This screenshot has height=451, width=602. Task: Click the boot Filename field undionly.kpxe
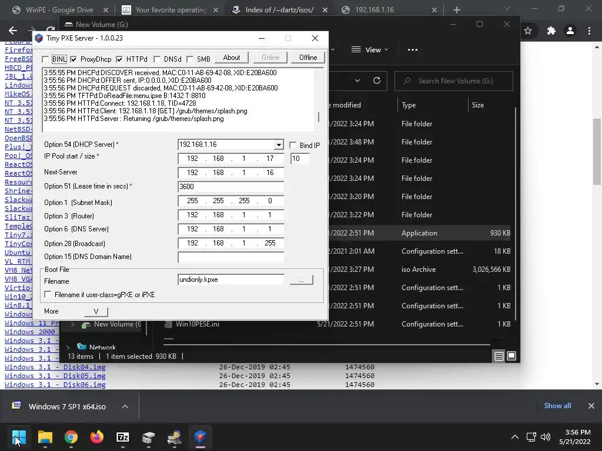click(x=231, y=280)
